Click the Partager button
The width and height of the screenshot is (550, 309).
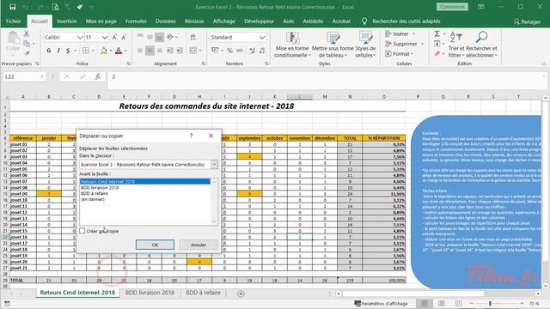pyautogui.click(x=527, y=21)
